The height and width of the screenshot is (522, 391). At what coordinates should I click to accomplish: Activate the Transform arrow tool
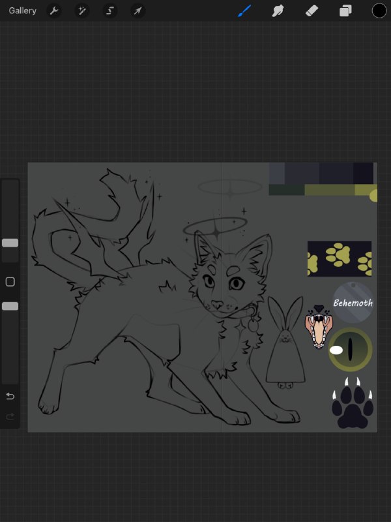pyautogui.click(x=138, y=11)
